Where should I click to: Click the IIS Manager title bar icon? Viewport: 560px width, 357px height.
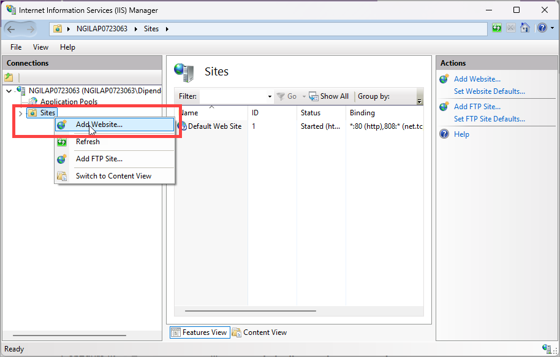(10, 10)
